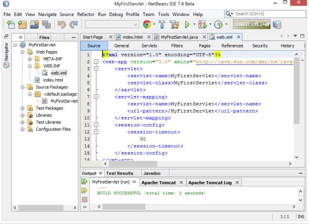Viewport: 309px width, 224px height.
Task: Click the Open Project toolbar icon
Action: click(34, 25)
